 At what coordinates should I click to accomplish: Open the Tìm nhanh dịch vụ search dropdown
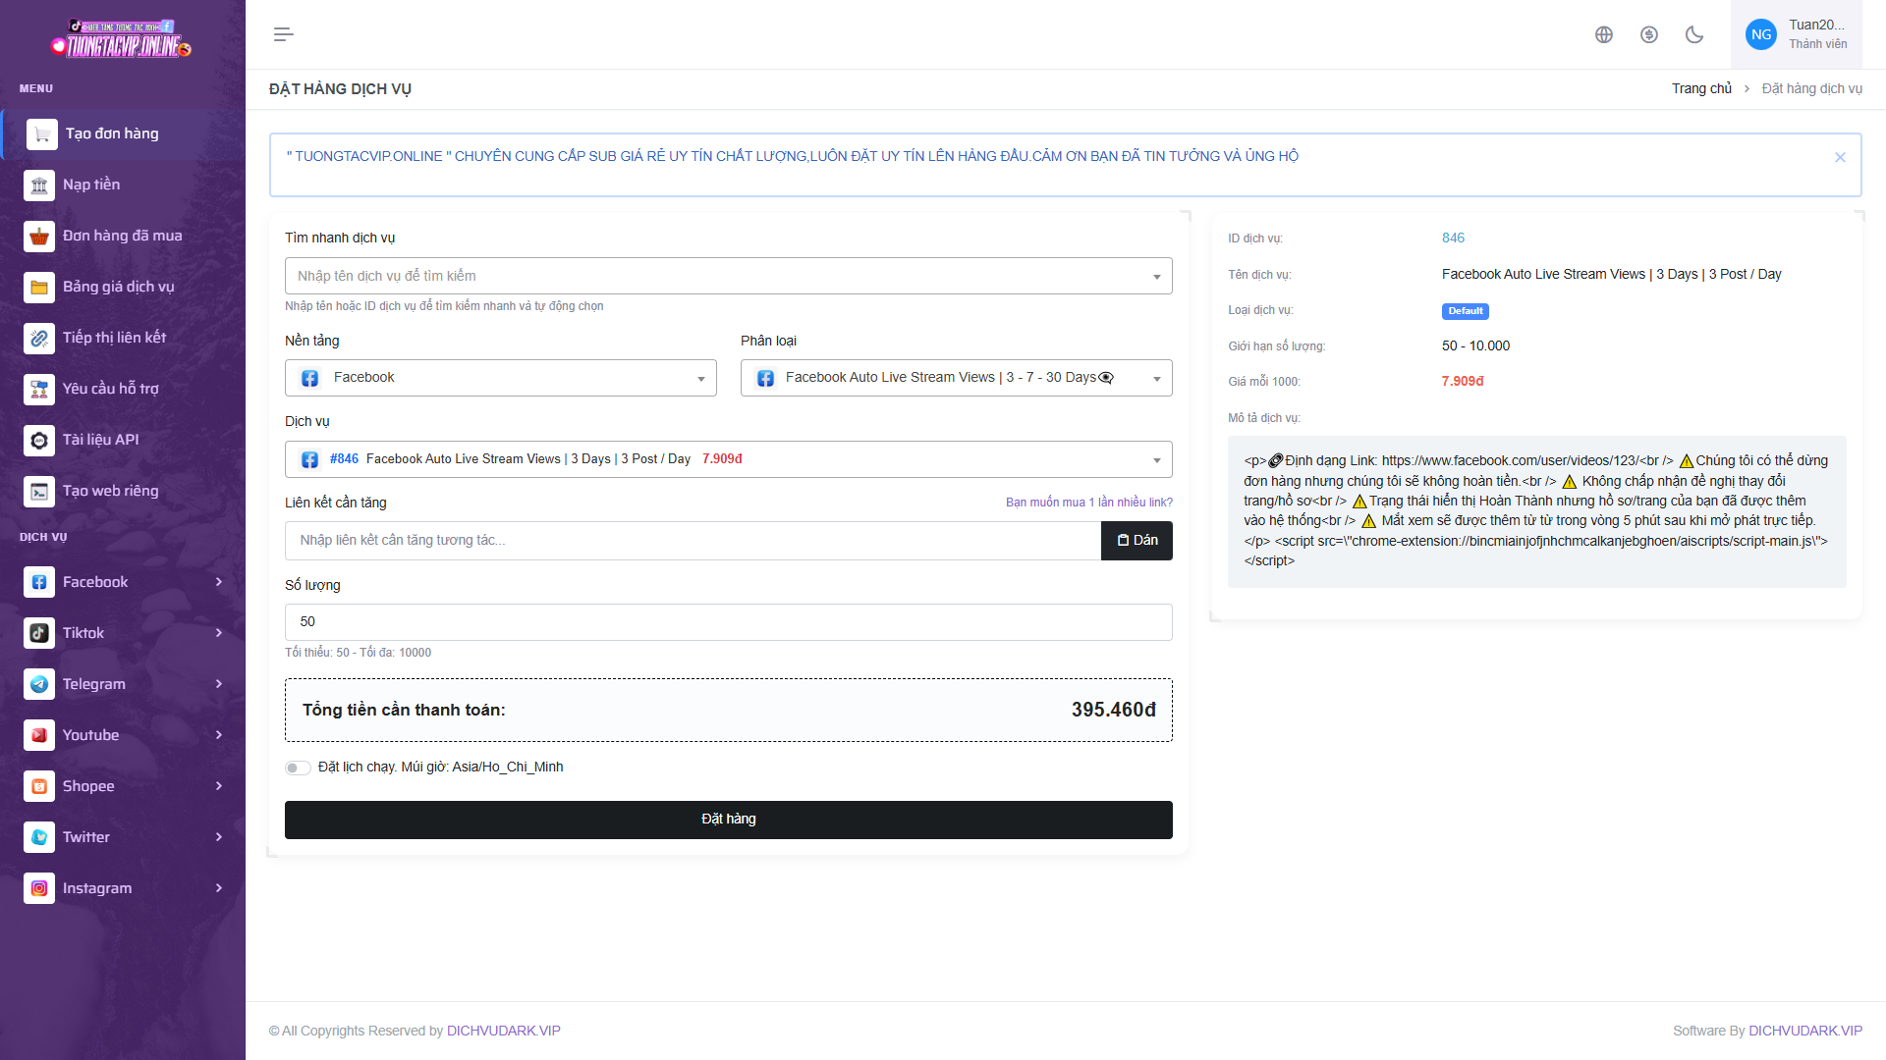(728, 276)
